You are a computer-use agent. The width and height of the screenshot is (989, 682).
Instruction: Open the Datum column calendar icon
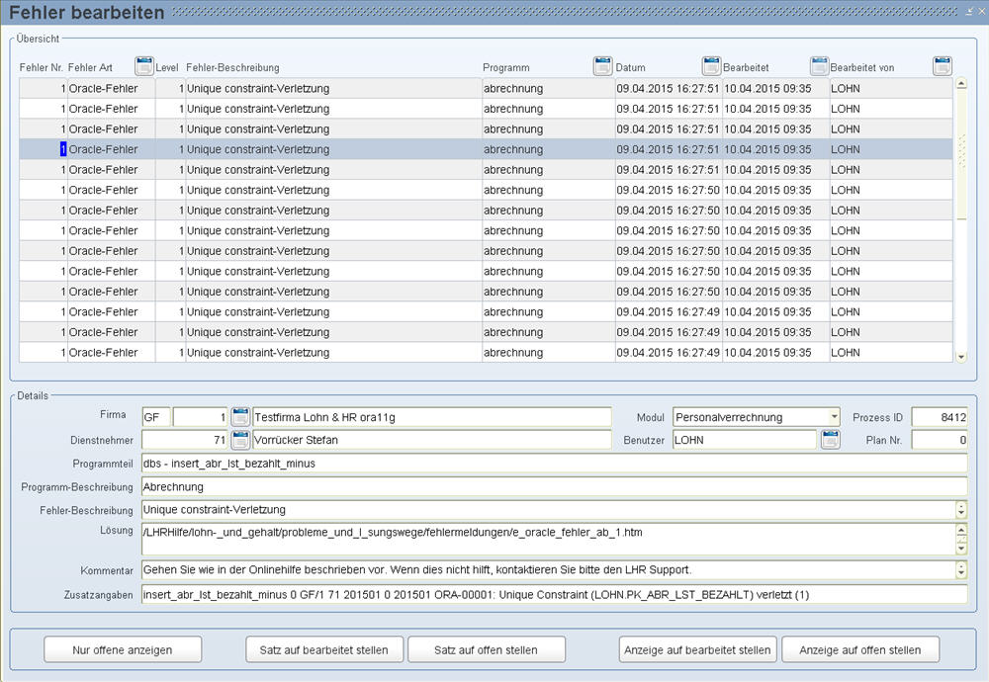coord(711,65)
